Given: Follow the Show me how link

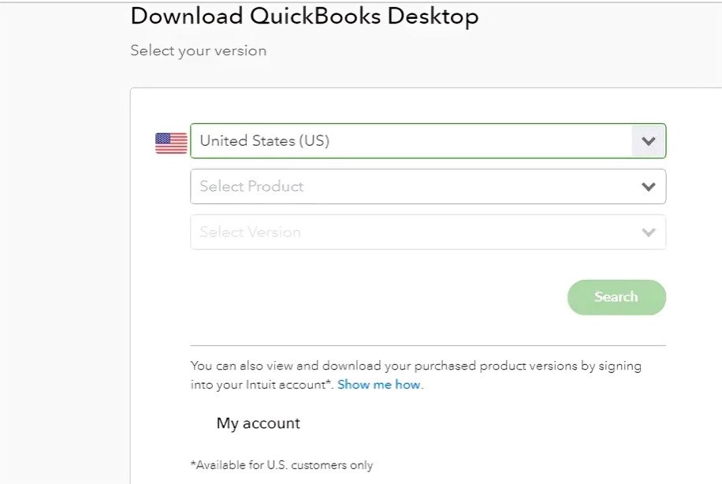Looking at the screenshot, I should tap(379, 385).
